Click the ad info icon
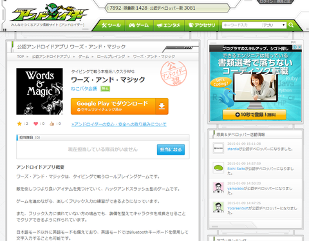The image size is (309, 241). coord(295,47)
